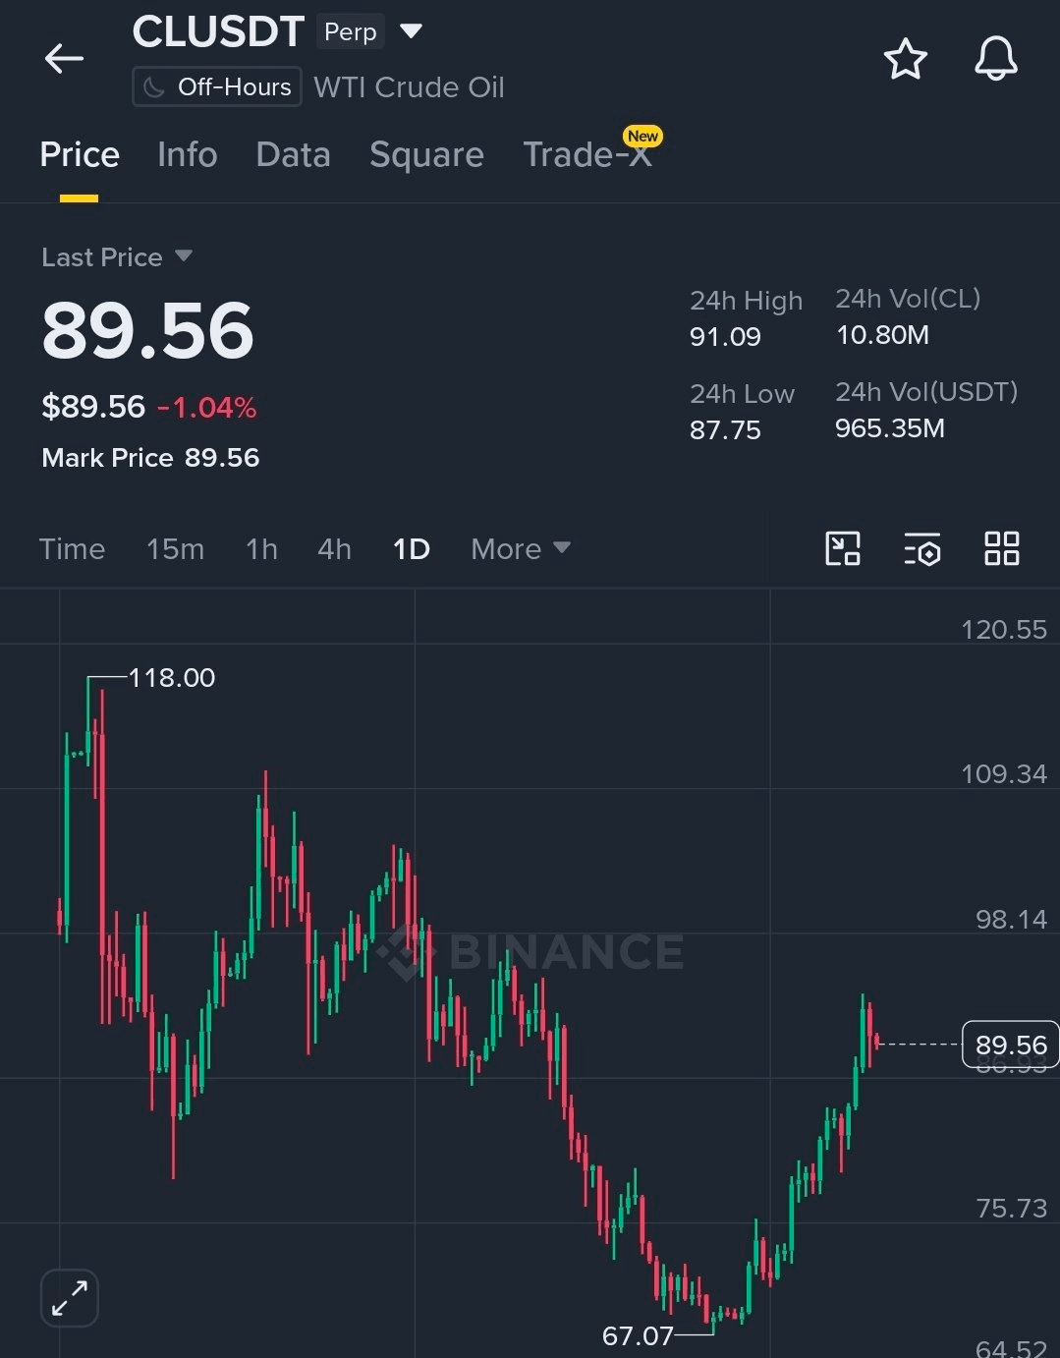Open the chart drawing tools icon

coord(843,548)
